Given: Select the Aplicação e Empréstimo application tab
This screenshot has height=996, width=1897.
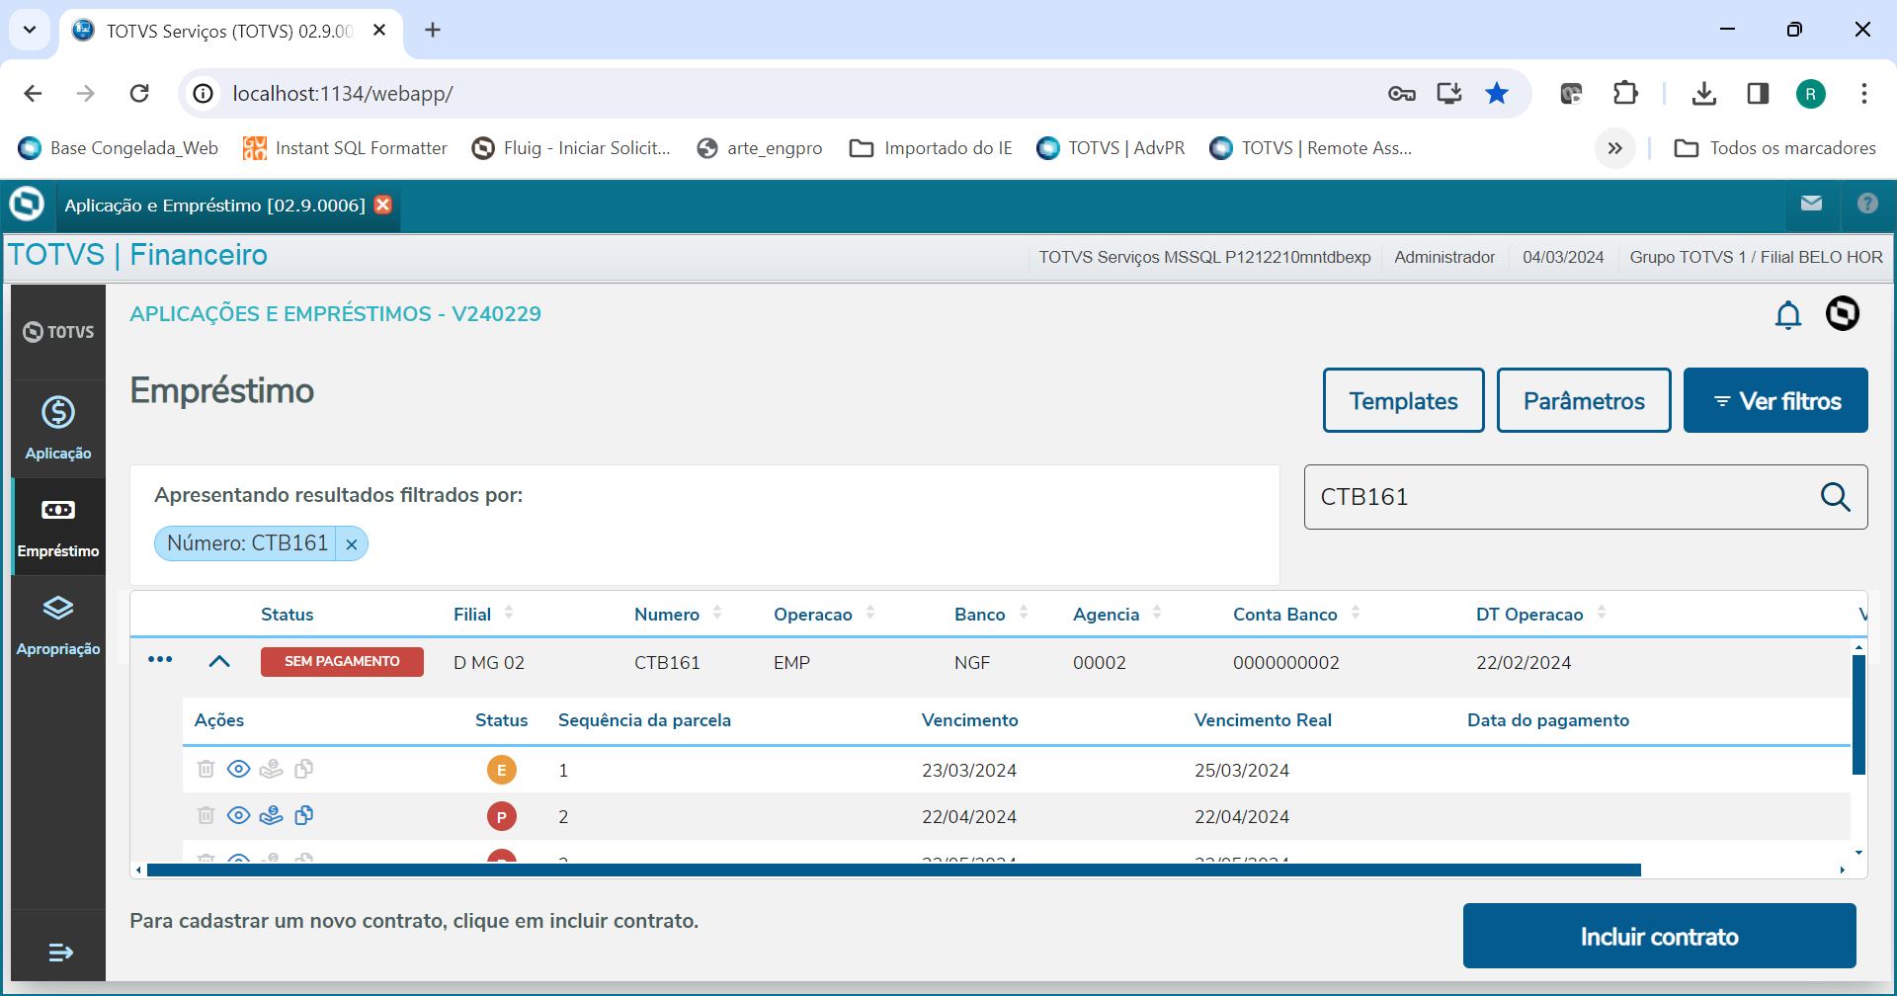Looking at the screenshot, I should [214, 206].
